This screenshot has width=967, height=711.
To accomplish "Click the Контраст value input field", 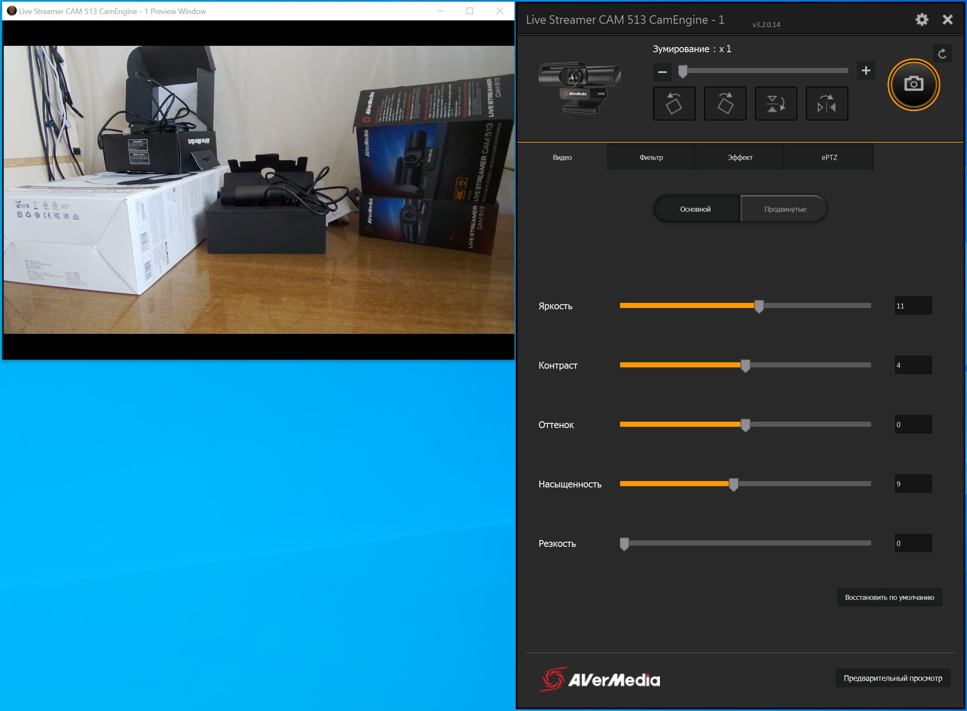I will pos(913,365).
